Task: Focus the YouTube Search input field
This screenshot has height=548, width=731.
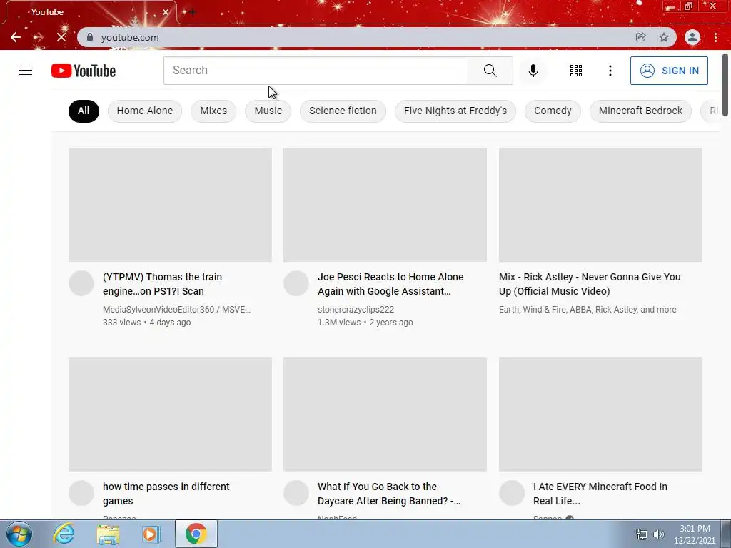Action: (316, 71)
